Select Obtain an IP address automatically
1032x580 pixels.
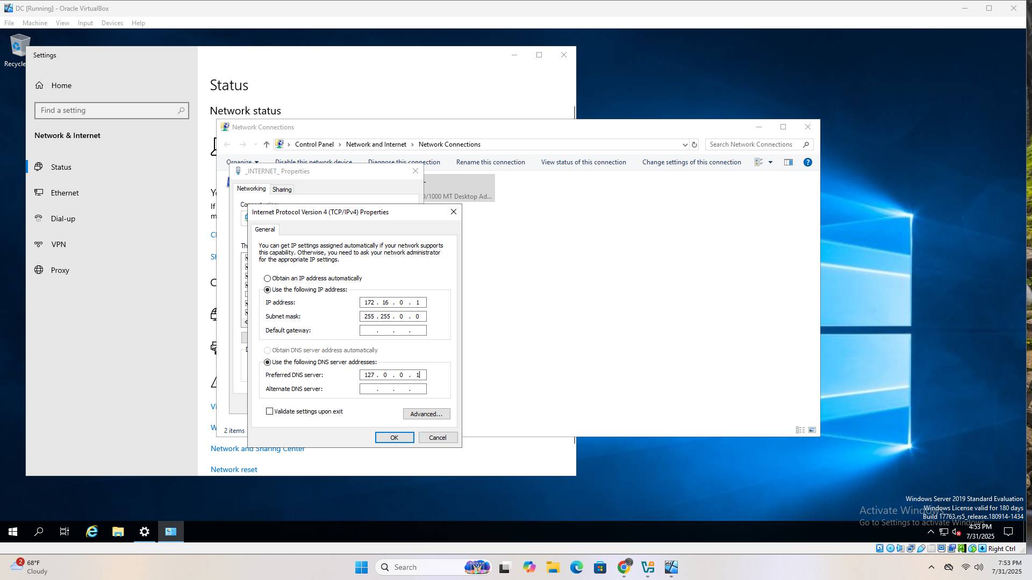point(268,278)
